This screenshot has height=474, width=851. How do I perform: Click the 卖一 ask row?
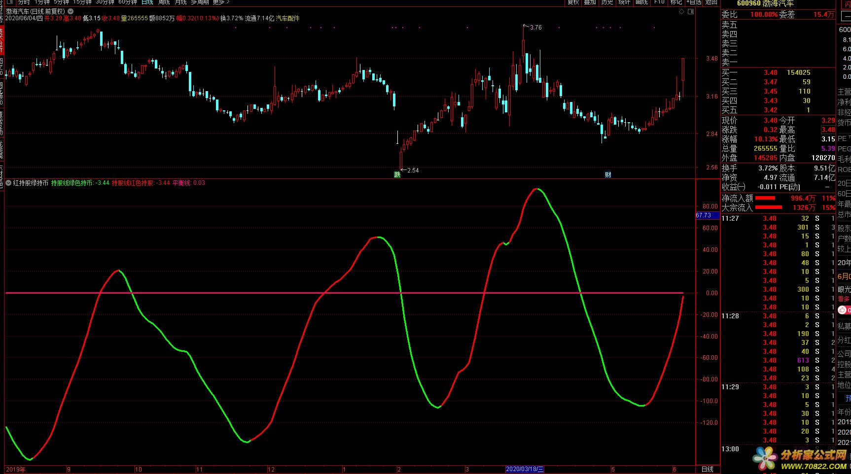pos(779,62)
